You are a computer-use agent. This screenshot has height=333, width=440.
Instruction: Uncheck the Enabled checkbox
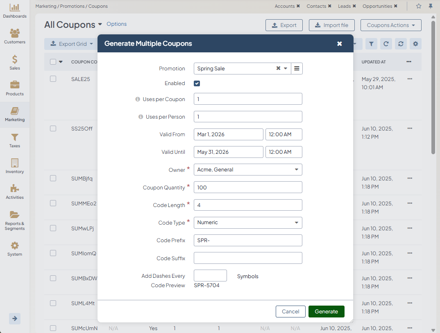197,83
